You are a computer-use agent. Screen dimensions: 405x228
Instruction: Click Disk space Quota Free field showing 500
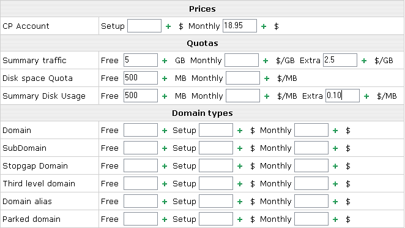(141, 78)
